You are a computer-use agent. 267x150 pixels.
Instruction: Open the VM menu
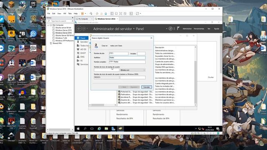click(65, 13)
